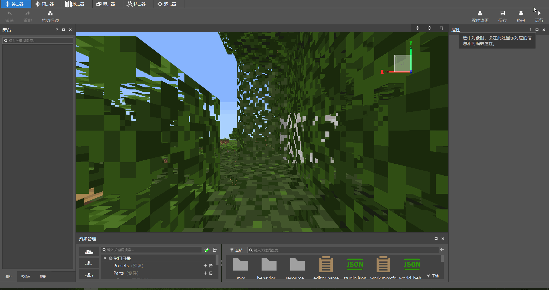Screen dimensions: 549x290
Task: Click the back arrow in file browser
Action: (x=442, y=250)
